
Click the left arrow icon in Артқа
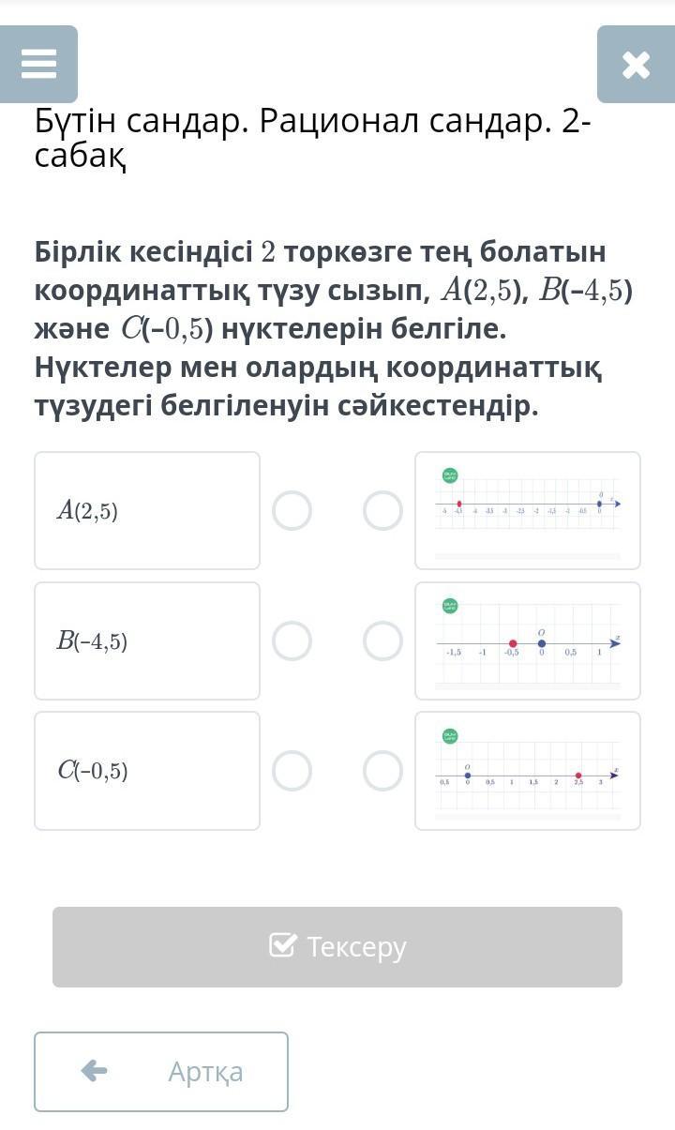94,1071
